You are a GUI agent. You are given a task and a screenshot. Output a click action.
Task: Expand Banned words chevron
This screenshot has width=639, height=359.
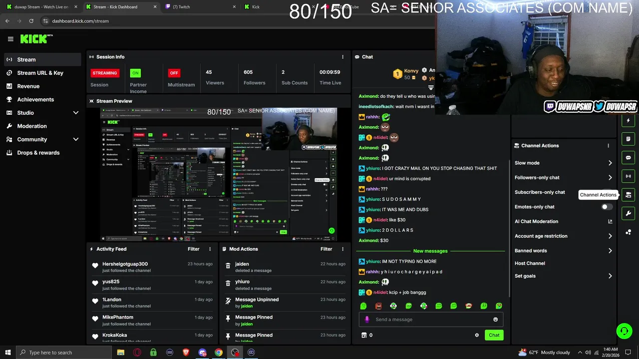click(x=610, y=251)
